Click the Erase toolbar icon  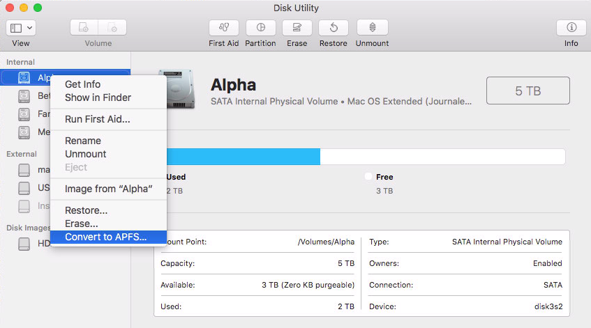point(297,27)
